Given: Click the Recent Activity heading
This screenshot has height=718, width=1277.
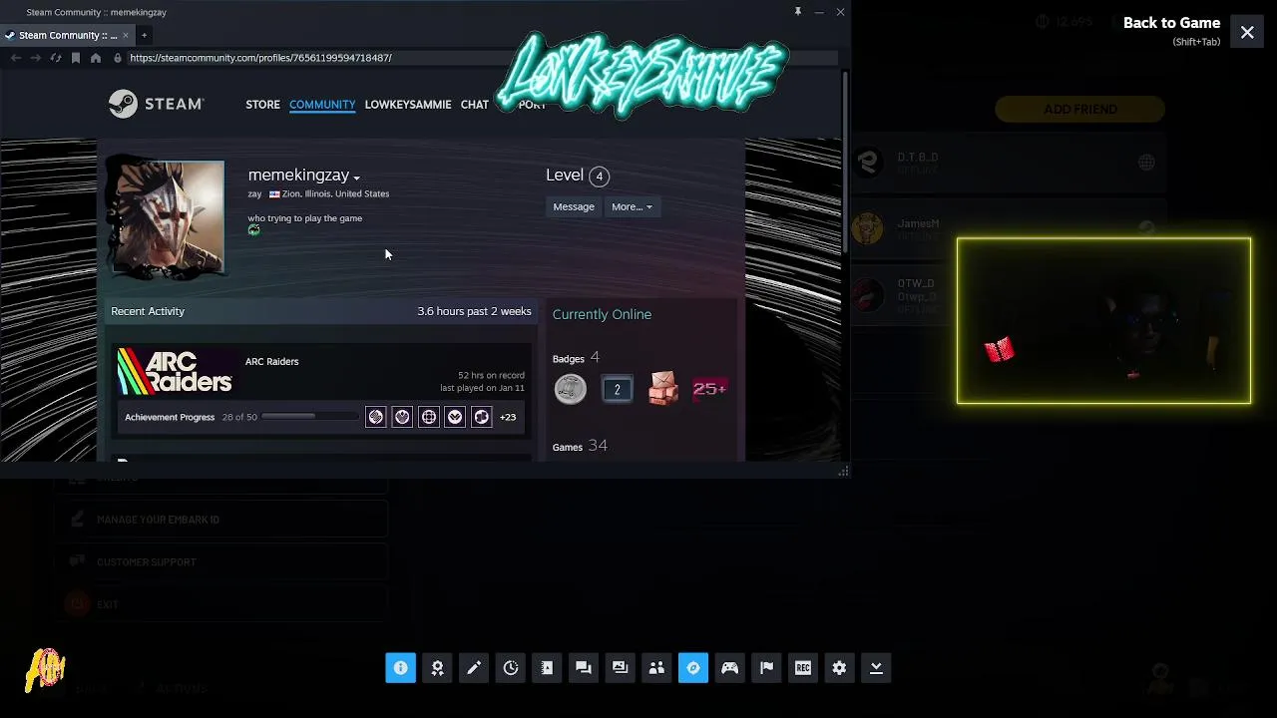Looking at the screenshot, I should (148, 311).
